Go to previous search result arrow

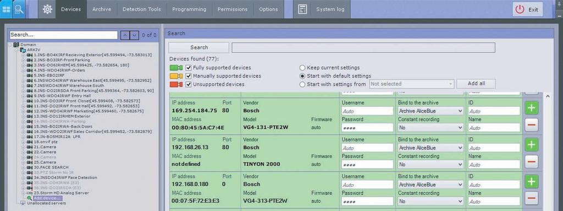coord(125,35)
